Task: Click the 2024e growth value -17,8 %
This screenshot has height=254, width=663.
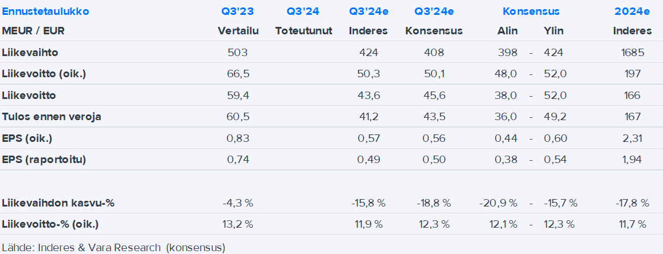Action: pyautogui.click(x=632, y=203)
